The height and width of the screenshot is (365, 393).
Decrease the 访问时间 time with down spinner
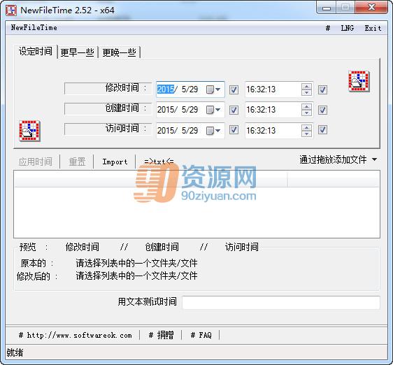(x=306, y=134)
